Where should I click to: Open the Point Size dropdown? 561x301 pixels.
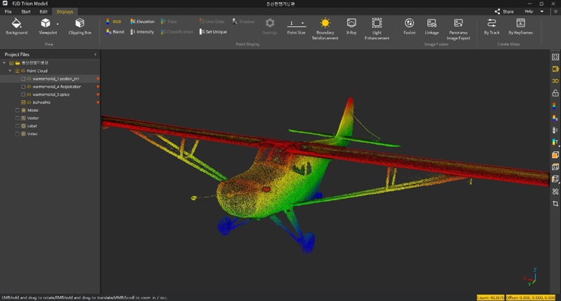(x=303, y=23)
